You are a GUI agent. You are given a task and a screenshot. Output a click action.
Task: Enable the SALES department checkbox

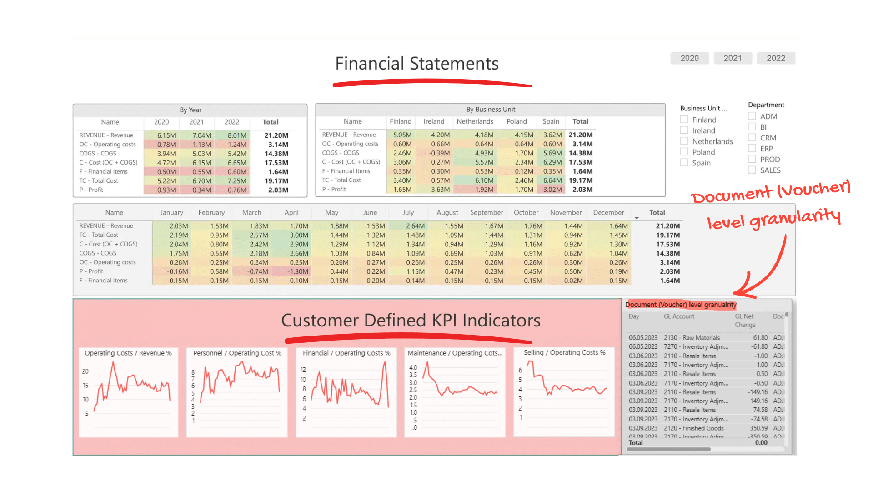(x=752, y=170)
